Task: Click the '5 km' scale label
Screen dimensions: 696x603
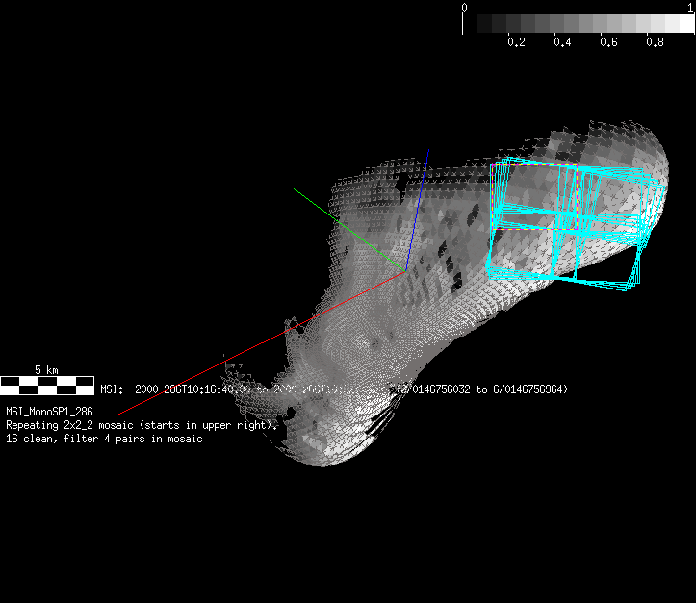Action: coord(46,369)
